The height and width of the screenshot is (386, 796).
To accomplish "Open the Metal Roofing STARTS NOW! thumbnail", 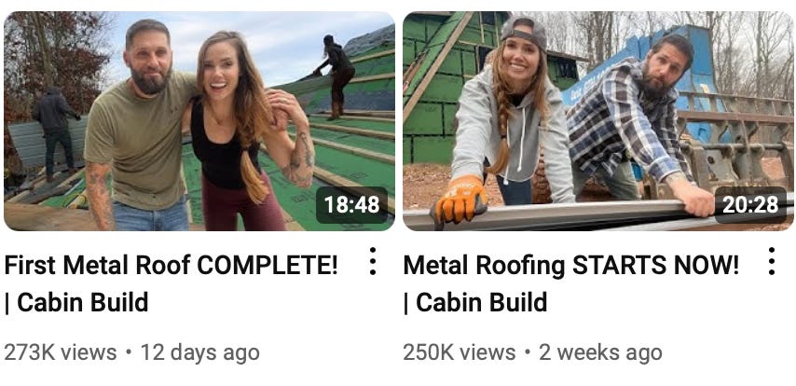I will point(598,121).
